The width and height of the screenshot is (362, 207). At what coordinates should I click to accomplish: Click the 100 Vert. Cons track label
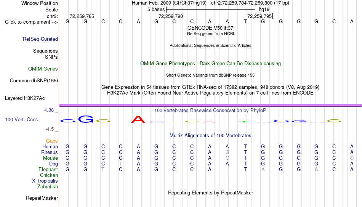[x=21, y=119]
